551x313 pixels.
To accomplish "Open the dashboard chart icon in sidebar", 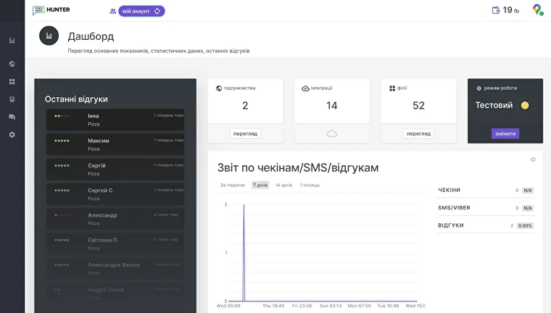I will (x=12, y=41).
